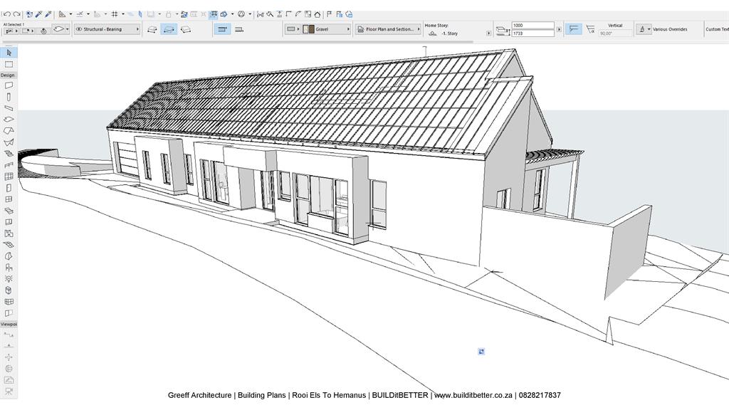Select the Interior Elevation viewpoint tool

[9, 357]
